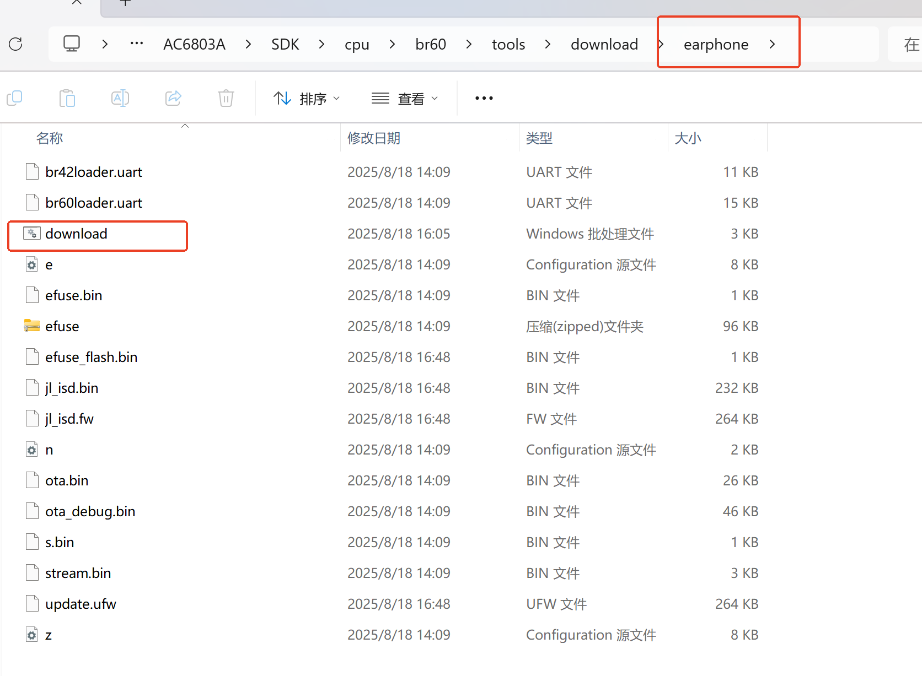Select the efuse zipped folder icon

click(32, 326)
